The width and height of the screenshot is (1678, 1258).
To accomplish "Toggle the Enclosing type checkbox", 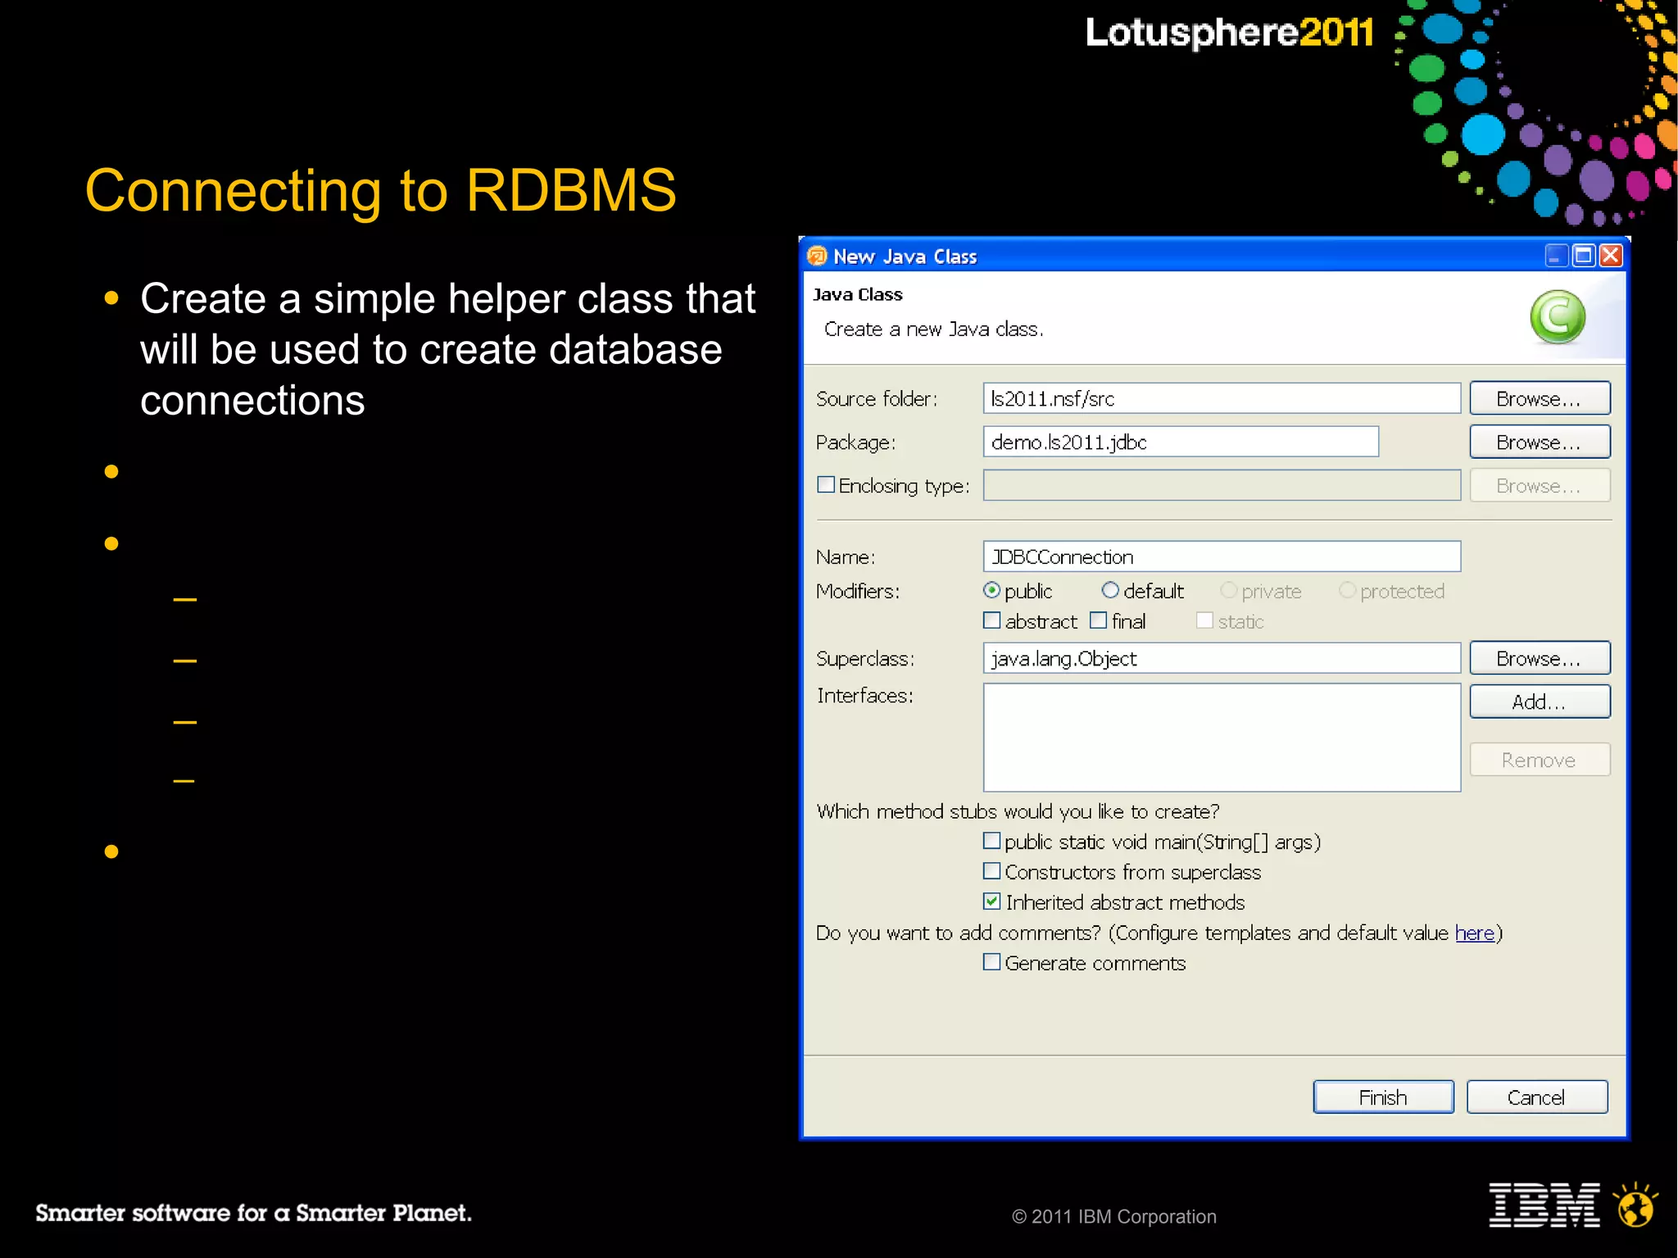I will tap(826, 484).
